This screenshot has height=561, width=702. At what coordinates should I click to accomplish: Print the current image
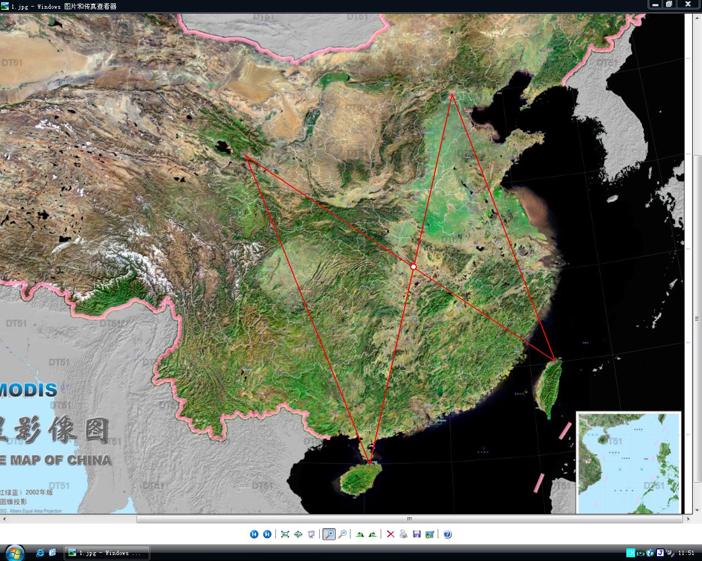pyautogui.click(x=404, y=534)
